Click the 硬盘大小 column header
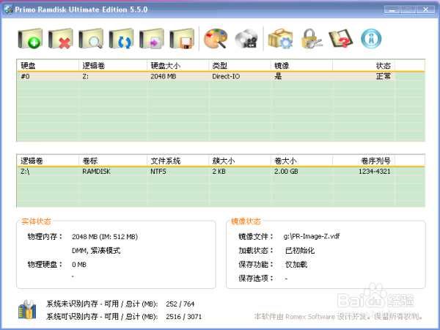440x330 pixels. pos(178,66)
